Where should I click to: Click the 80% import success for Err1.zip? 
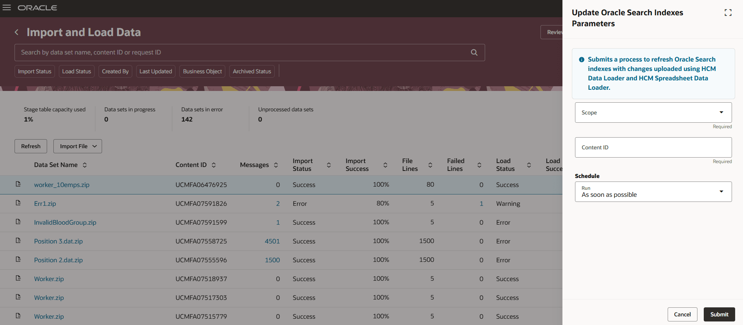tap(383, 203)
